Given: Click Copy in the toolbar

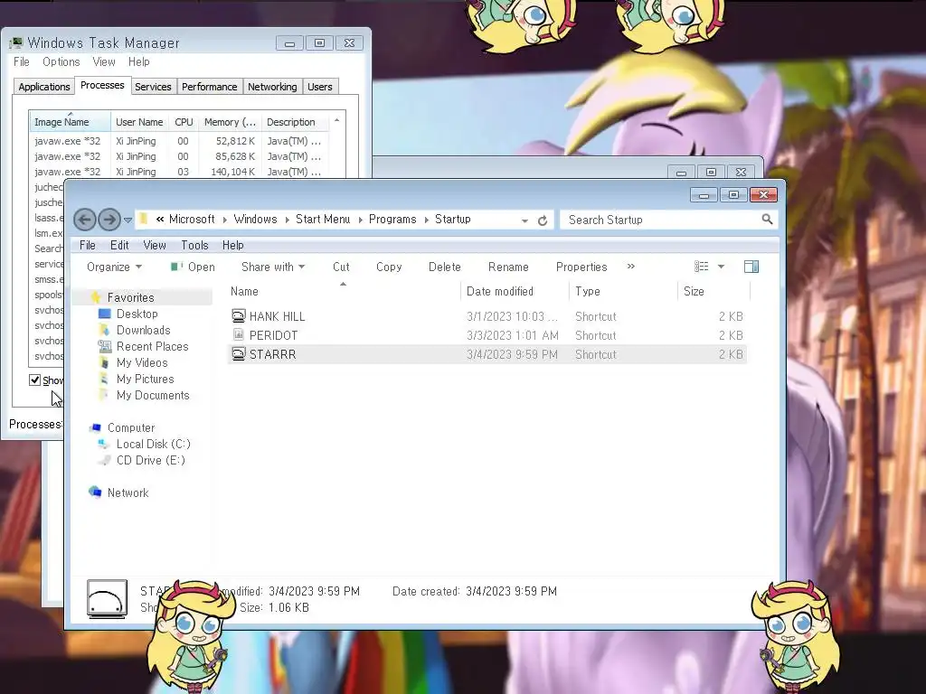Looking at the screenshot, I should pos(389,267).
